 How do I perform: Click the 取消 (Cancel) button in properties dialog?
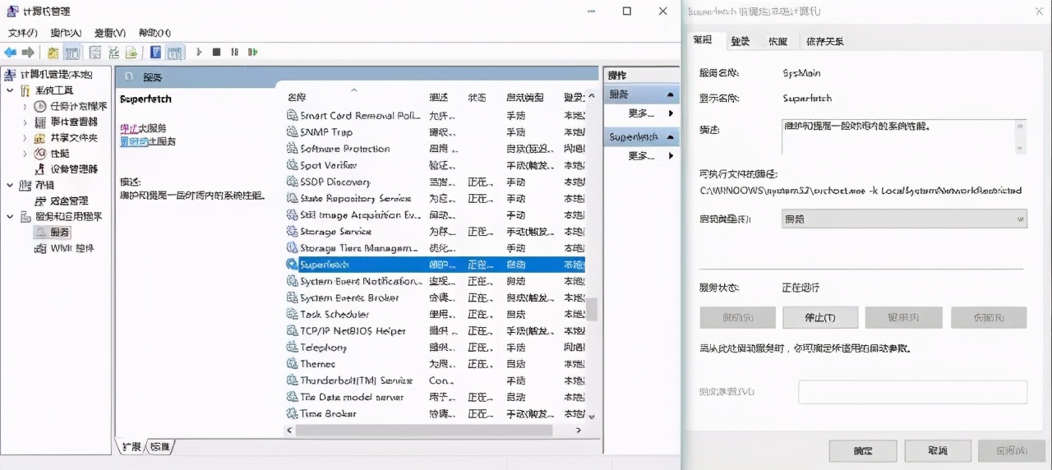pos(938,450)
